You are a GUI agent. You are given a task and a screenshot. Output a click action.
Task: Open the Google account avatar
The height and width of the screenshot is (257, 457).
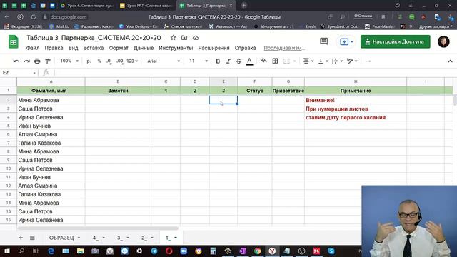coord(443,41)
